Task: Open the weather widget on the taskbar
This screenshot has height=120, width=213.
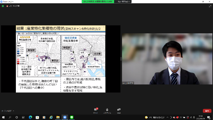Action: point(155,117)
